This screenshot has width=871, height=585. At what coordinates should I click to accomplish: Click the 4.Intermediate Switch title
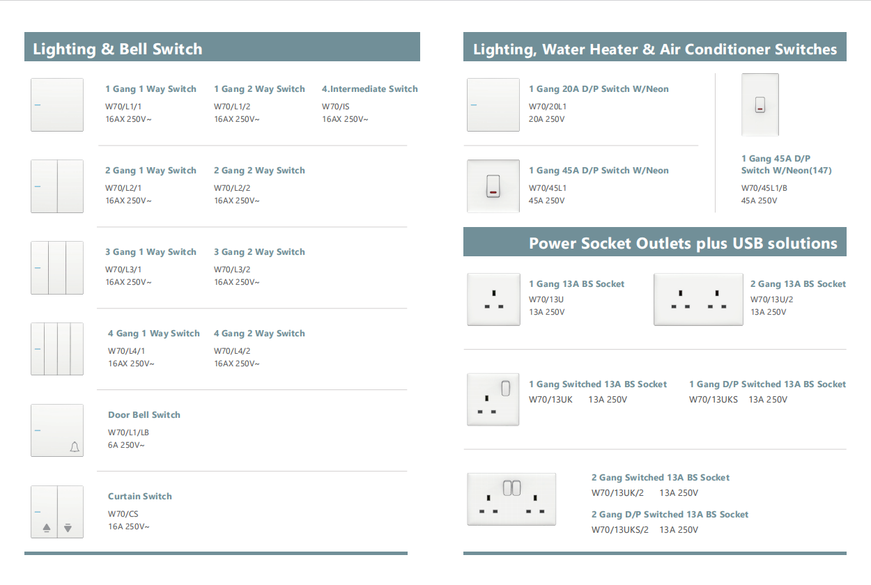(370, 89)
